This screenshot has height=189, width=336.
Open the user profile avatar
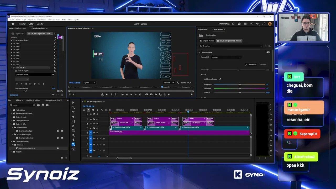point(270,24)
